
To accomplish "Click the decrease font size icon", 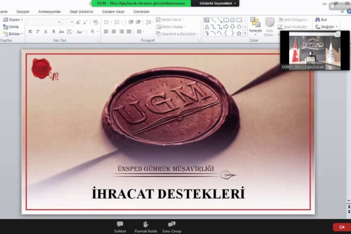I will (85, 22).
